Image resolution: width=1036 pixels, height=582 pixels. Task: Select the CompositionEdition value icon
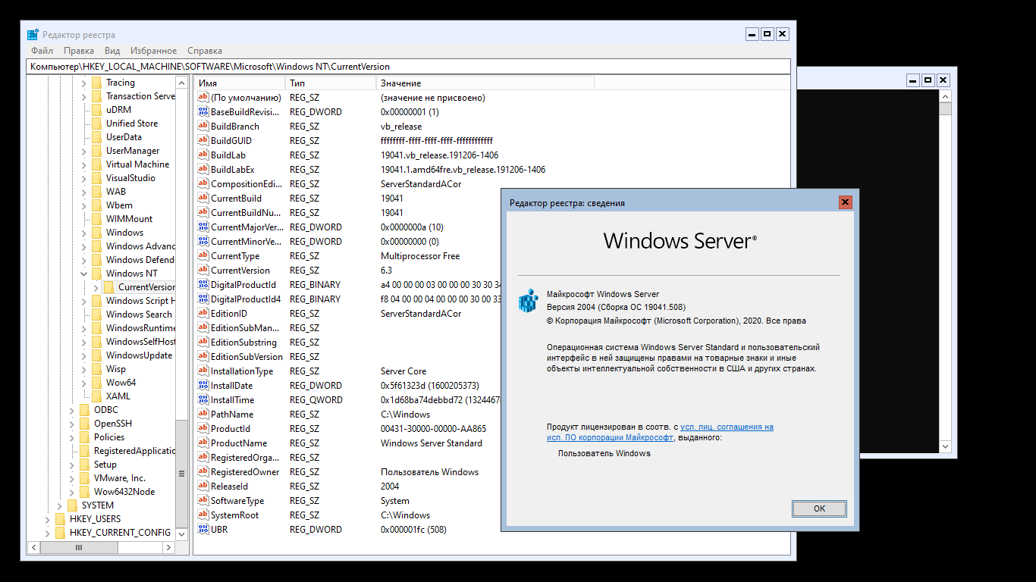tap(202, 184)
